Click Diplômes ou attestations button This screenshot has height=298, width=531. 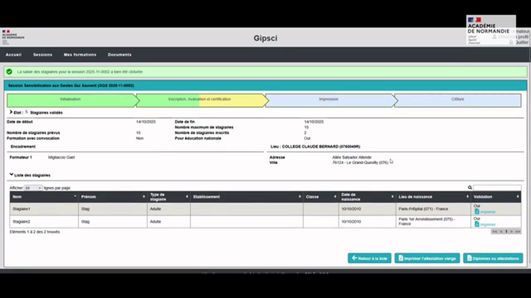click(x=493, y=258)
